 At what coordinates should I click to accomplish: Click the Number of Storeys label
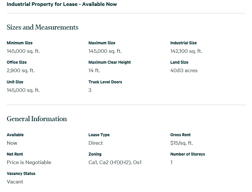pos(188,154)
